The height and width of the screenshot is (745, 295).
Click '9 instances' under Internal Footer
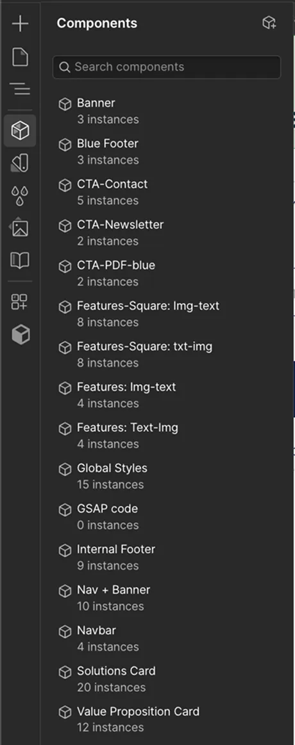[108, 566]
